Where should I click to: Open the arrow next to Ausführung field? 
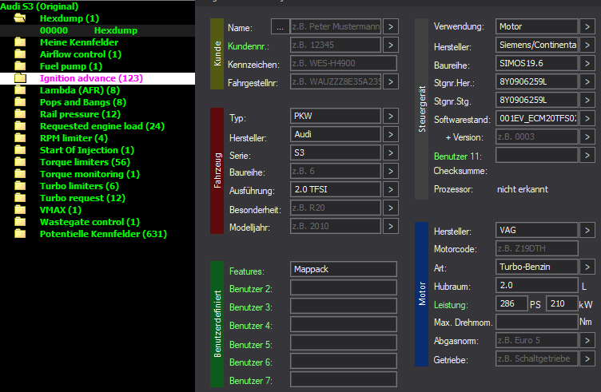coord(390,189)
